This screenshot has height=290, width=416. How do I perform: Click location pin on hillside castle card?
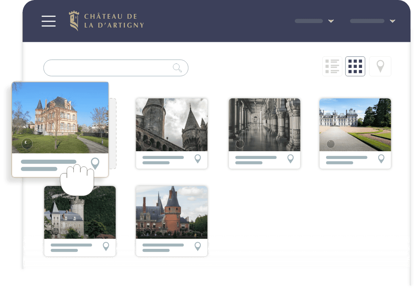pyautogui.click(x=106, y=246)
